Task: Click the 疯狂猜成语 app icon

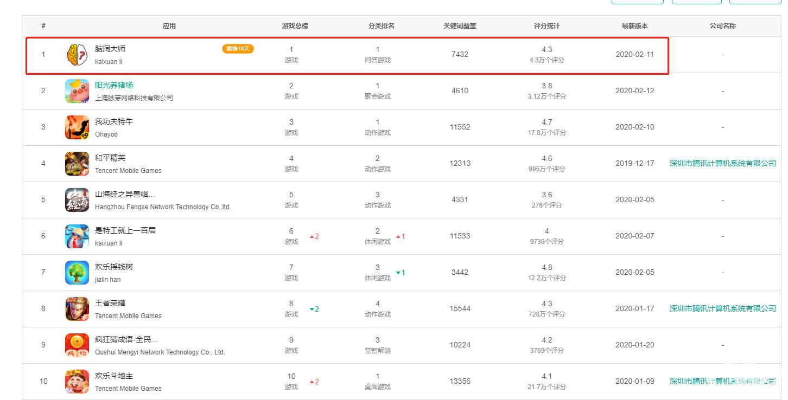Action: 77,345
